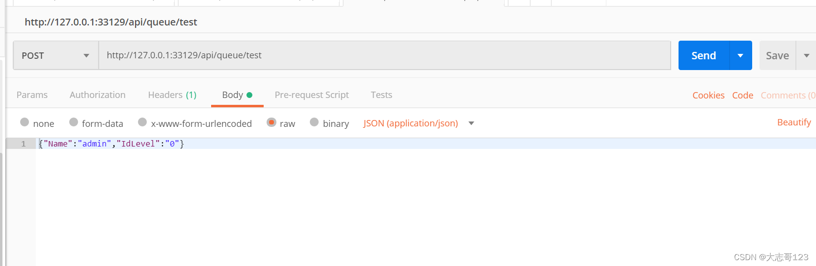
Task: Save the request with Save button
Action: pos(777,55)
